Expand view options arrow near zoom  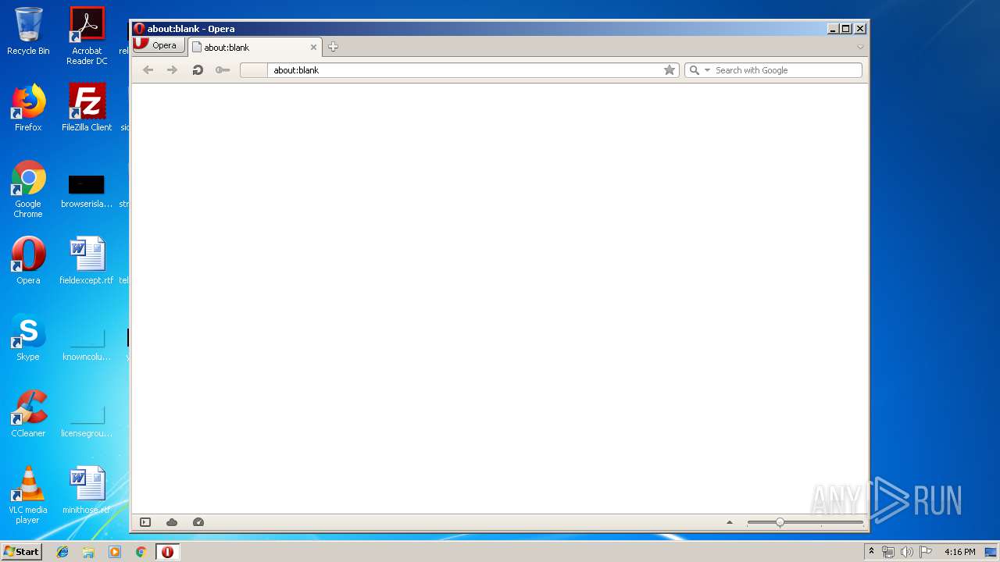[730, 522]
